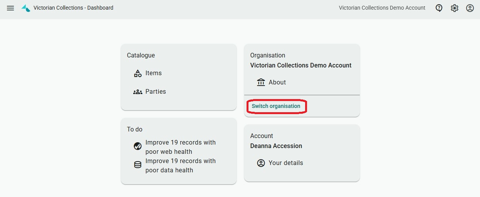Select improve records with poor data health

point(180,165)
